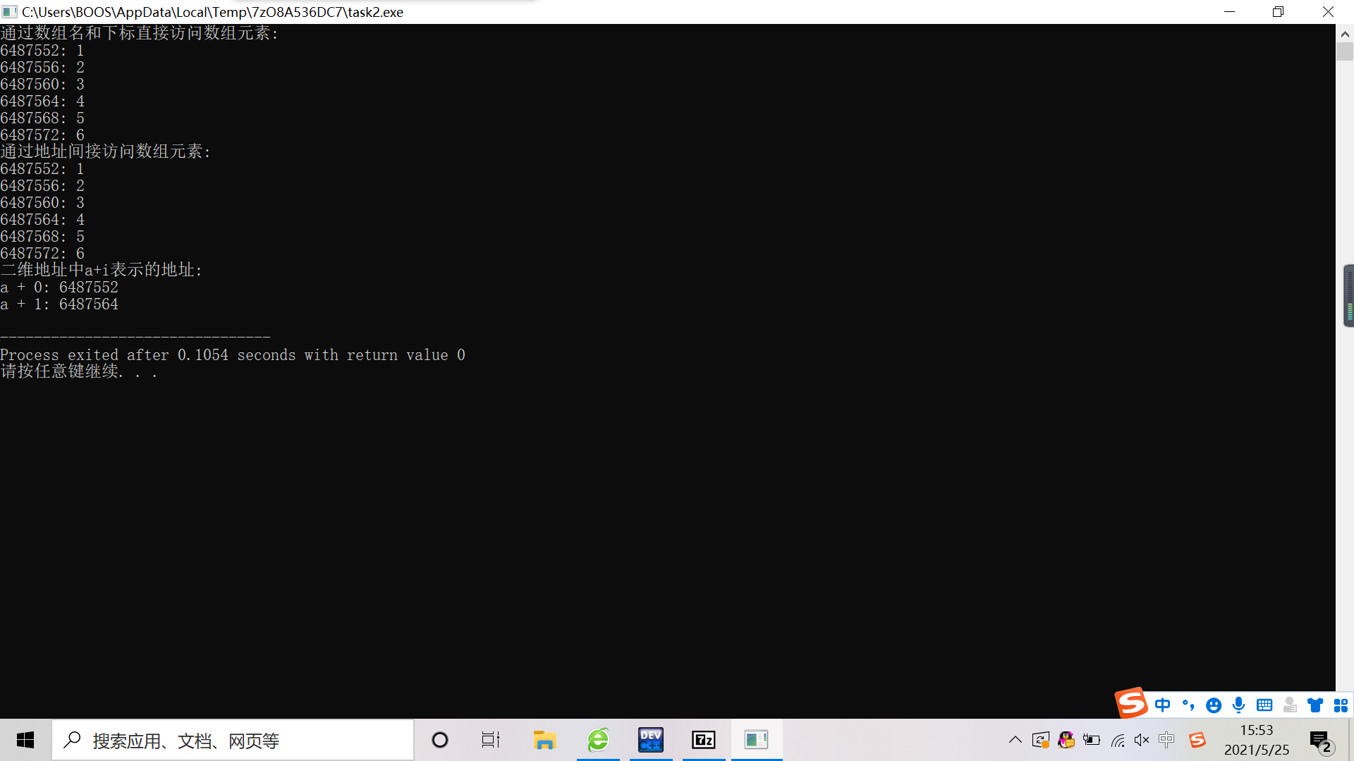The image size is (1354, 761).
Task: Toggle muted volume icon in tray
Action: point(1142,740)
